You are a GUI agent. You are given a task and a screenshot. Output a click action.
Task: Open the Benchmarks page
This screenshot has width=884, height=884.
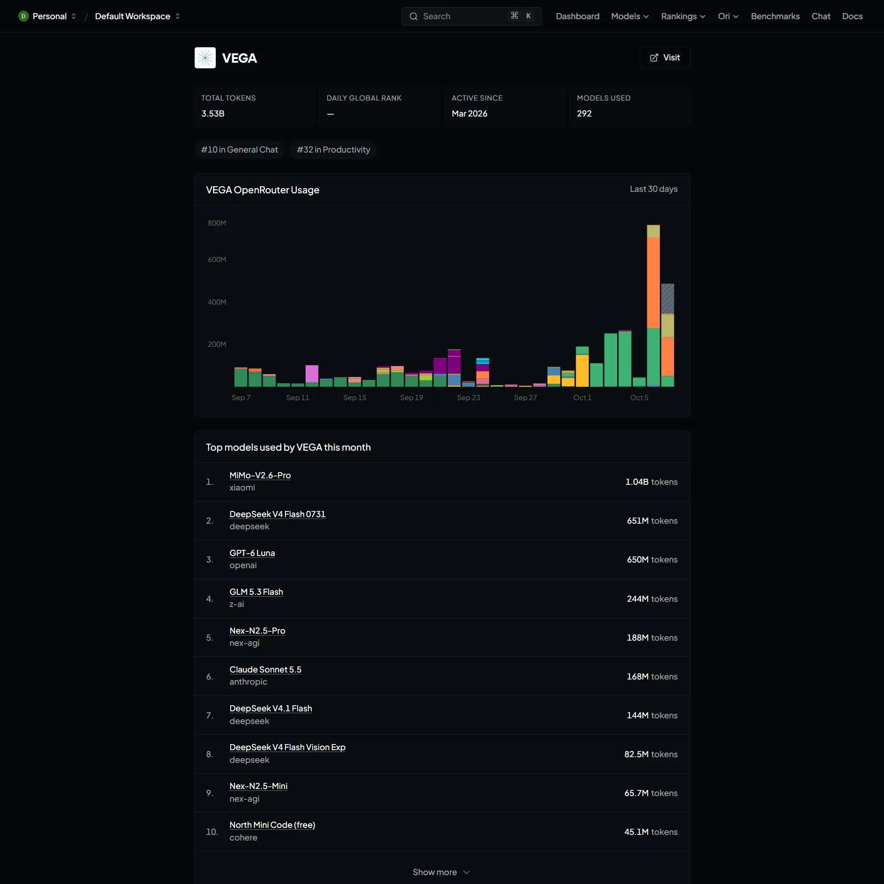tap(775, 16)
